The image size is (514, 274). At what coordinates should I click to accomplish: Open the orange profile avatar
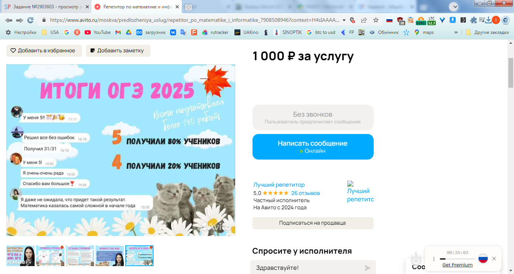(496, 20)
